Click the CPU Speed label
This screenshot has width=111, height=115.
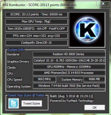[x=15, y=80]
